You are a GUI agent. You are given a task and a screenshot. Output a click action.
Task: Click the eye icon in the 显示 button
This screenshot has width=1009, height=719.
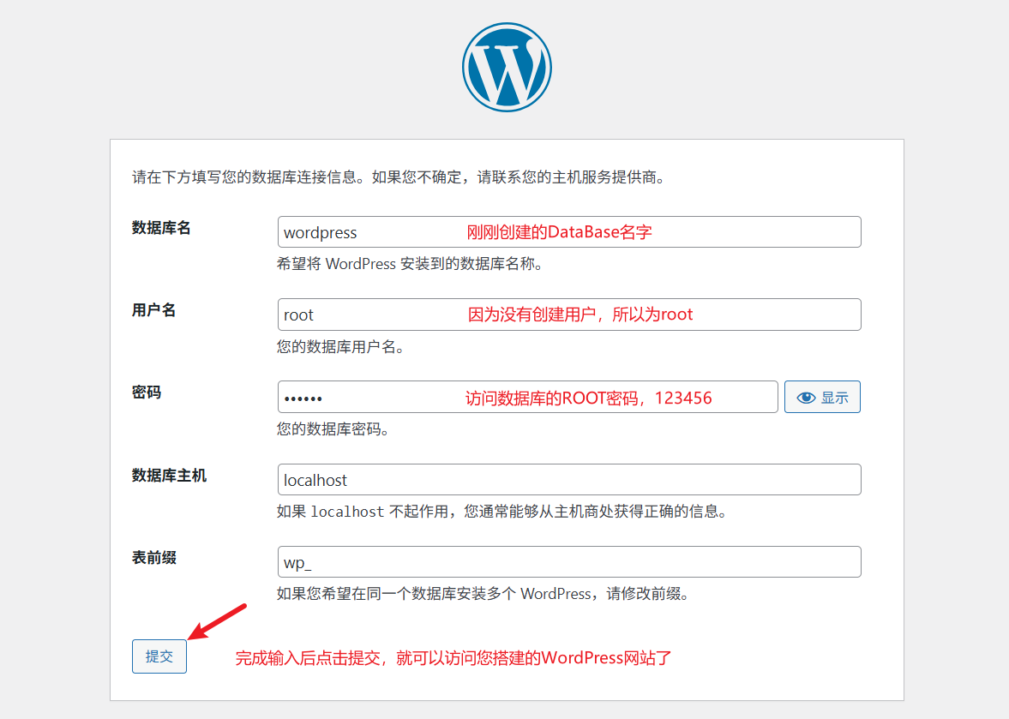806,396
